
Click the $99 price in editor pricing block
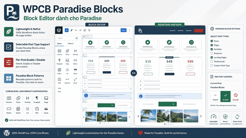pos(123,61)
